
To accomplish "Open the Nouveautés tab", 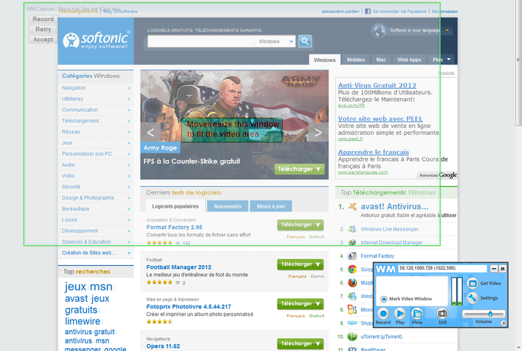I will [228, 206].
